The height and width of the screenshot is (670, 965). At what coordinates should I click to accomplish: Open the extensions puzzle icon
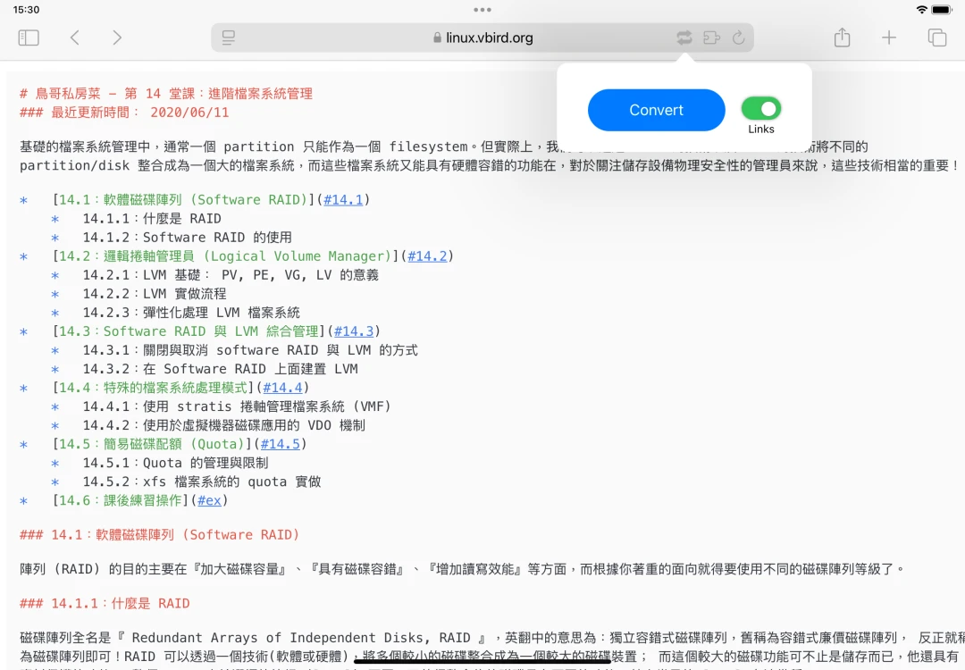(x=711, y=38)
